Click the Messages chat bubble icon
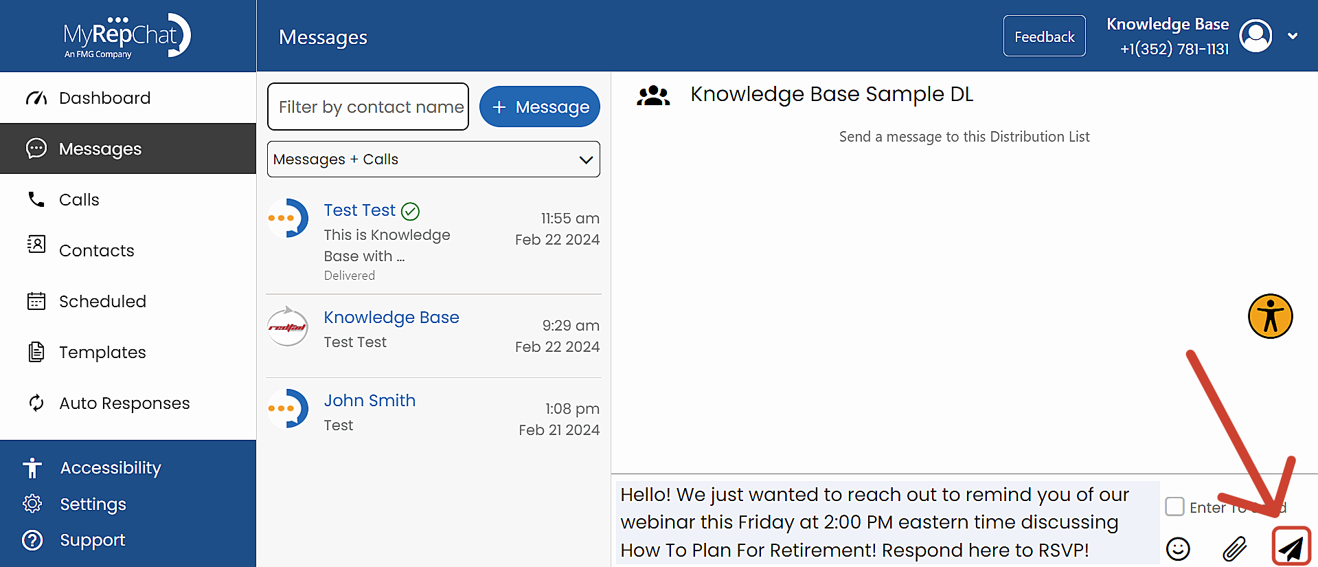The height and width of the screenshot is (567, 1318). pos(36,148)
